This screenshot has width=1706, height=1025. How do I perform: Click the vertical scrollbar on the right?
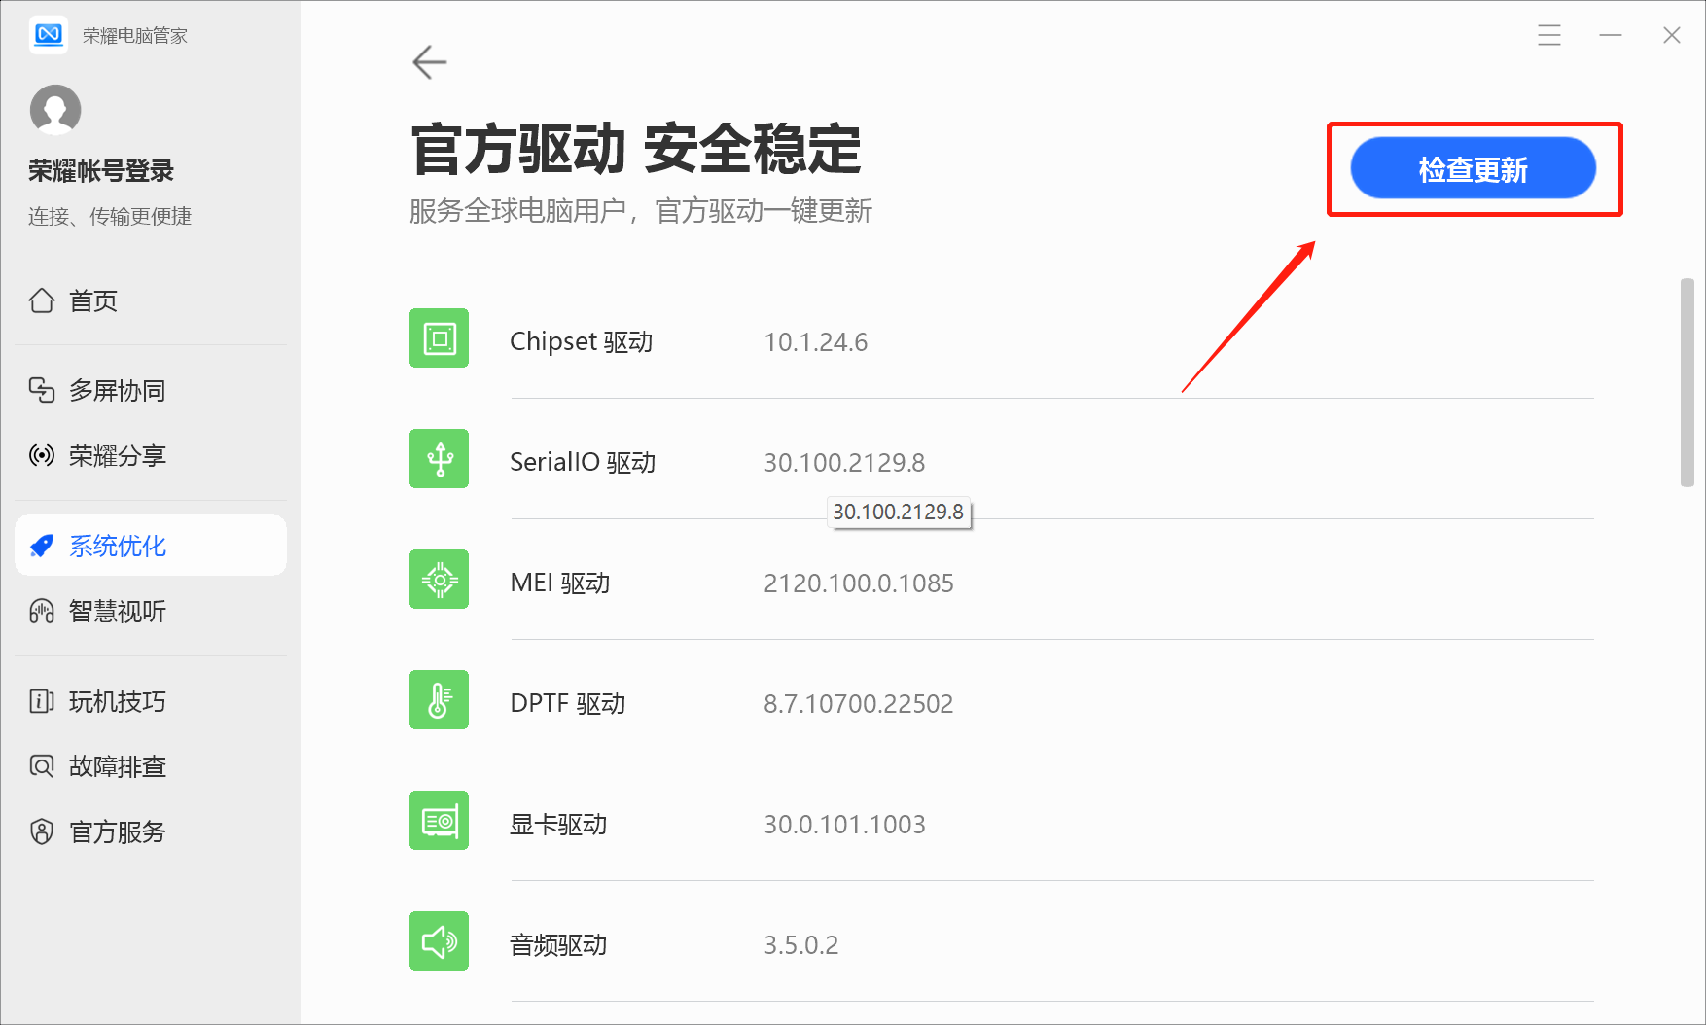[x=1687, y=382]
